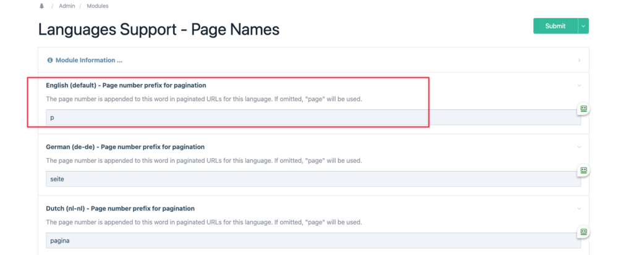Click the German (de-de) page number prefix header
Viewport: 618px width, 255px height.
point(125,147)
